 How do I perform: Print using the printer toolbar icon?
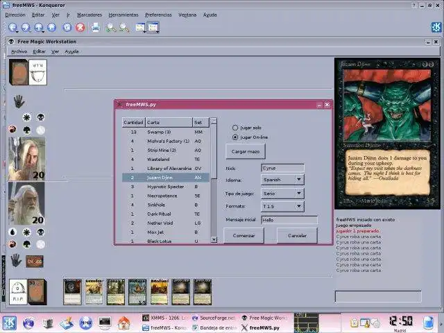click(96, 27)
